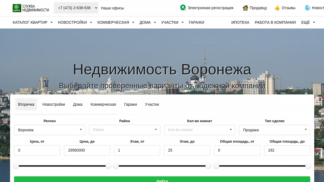Click the floor slider maximum handle

pyautogui.click(x=208, y=166)
